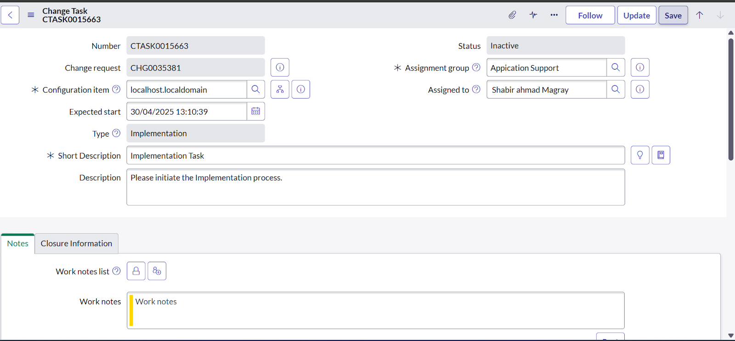Viewport: 735px width, 341px height.
Task: Click Short Description suggestion lightbulb icon
Action: [x=640, y=155]
